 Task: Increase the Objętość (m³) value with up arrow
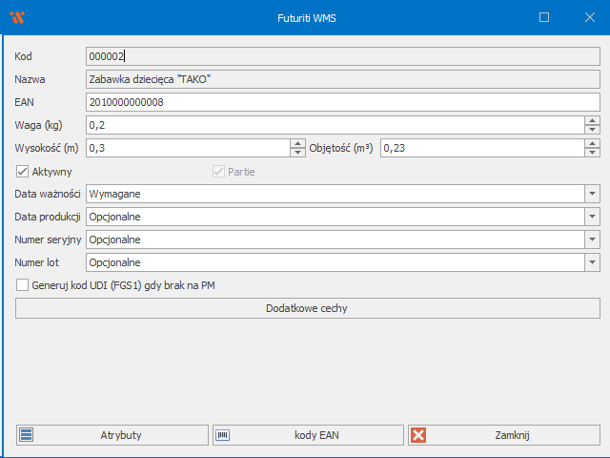(x=592, y=143)
